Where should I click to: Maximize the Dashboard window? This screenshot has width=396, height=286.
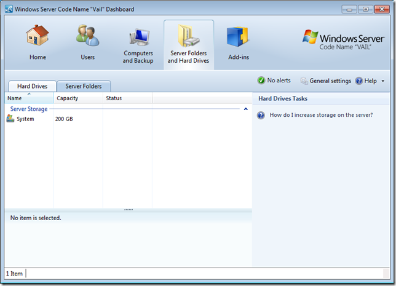tap(365, 9)
